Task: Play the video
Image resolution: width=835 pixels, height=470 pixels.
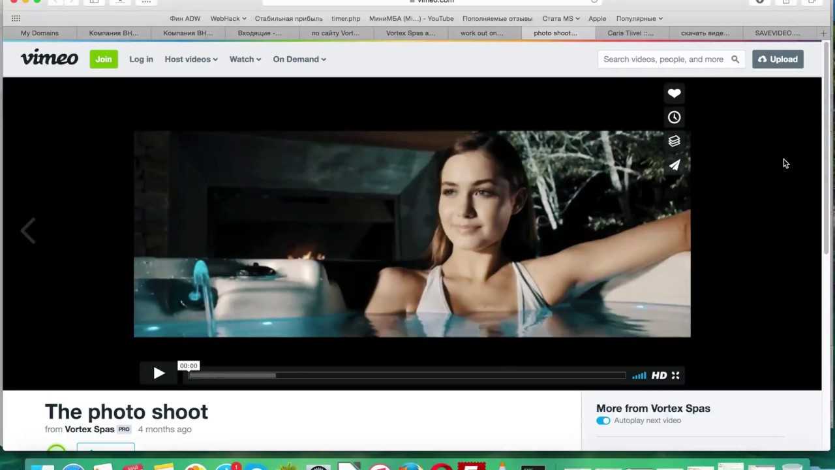Action: [x=159, y=373]
